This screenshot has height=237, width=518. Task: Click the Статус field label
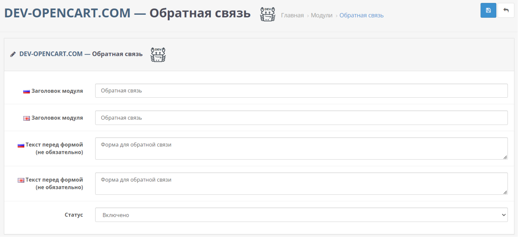pyautogui.click(x=74, y=215)
